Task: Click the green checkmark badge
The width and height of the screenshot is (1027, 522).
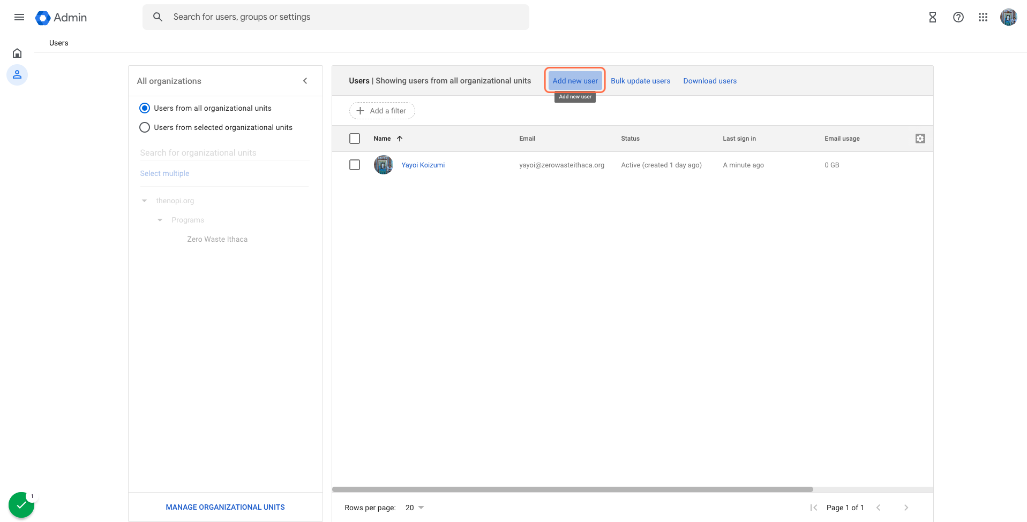Action: (x=21, y=505)
